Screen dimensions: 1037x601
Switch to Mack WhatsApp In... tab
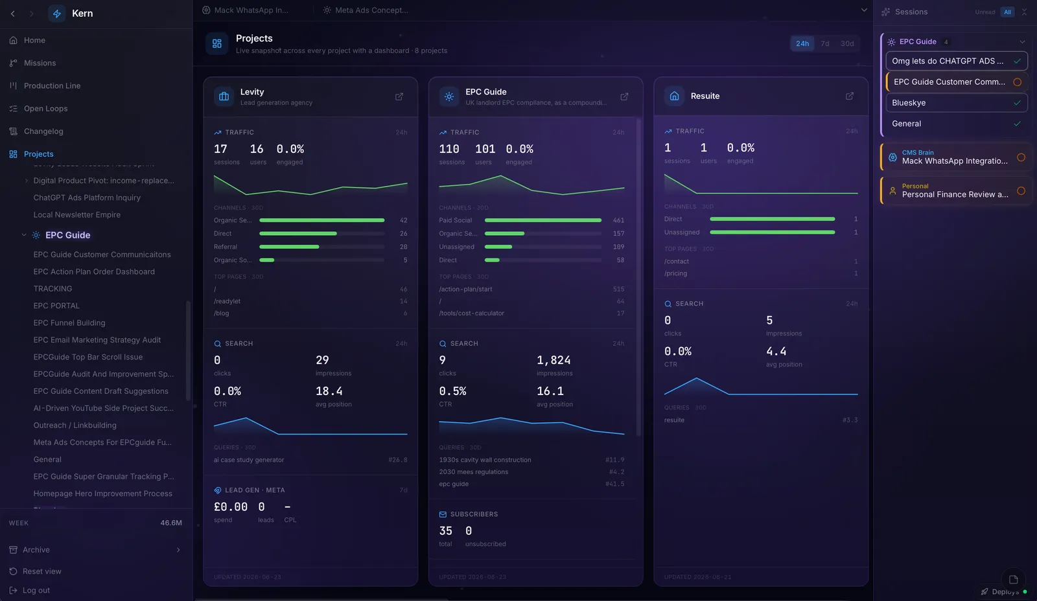point(246,10)
